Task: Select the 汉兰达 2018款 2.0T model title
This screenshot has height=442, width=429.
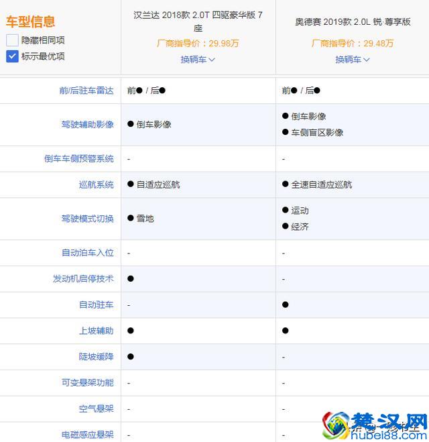Action: pos(198,21)
